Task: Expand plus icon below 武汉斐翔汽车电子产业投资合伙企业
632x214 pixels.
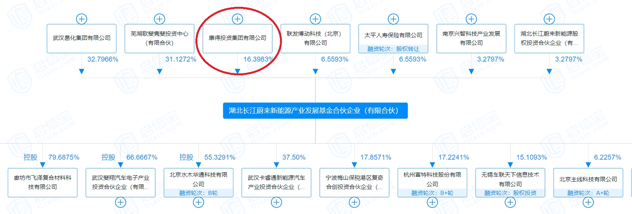Action: point(120,202)
